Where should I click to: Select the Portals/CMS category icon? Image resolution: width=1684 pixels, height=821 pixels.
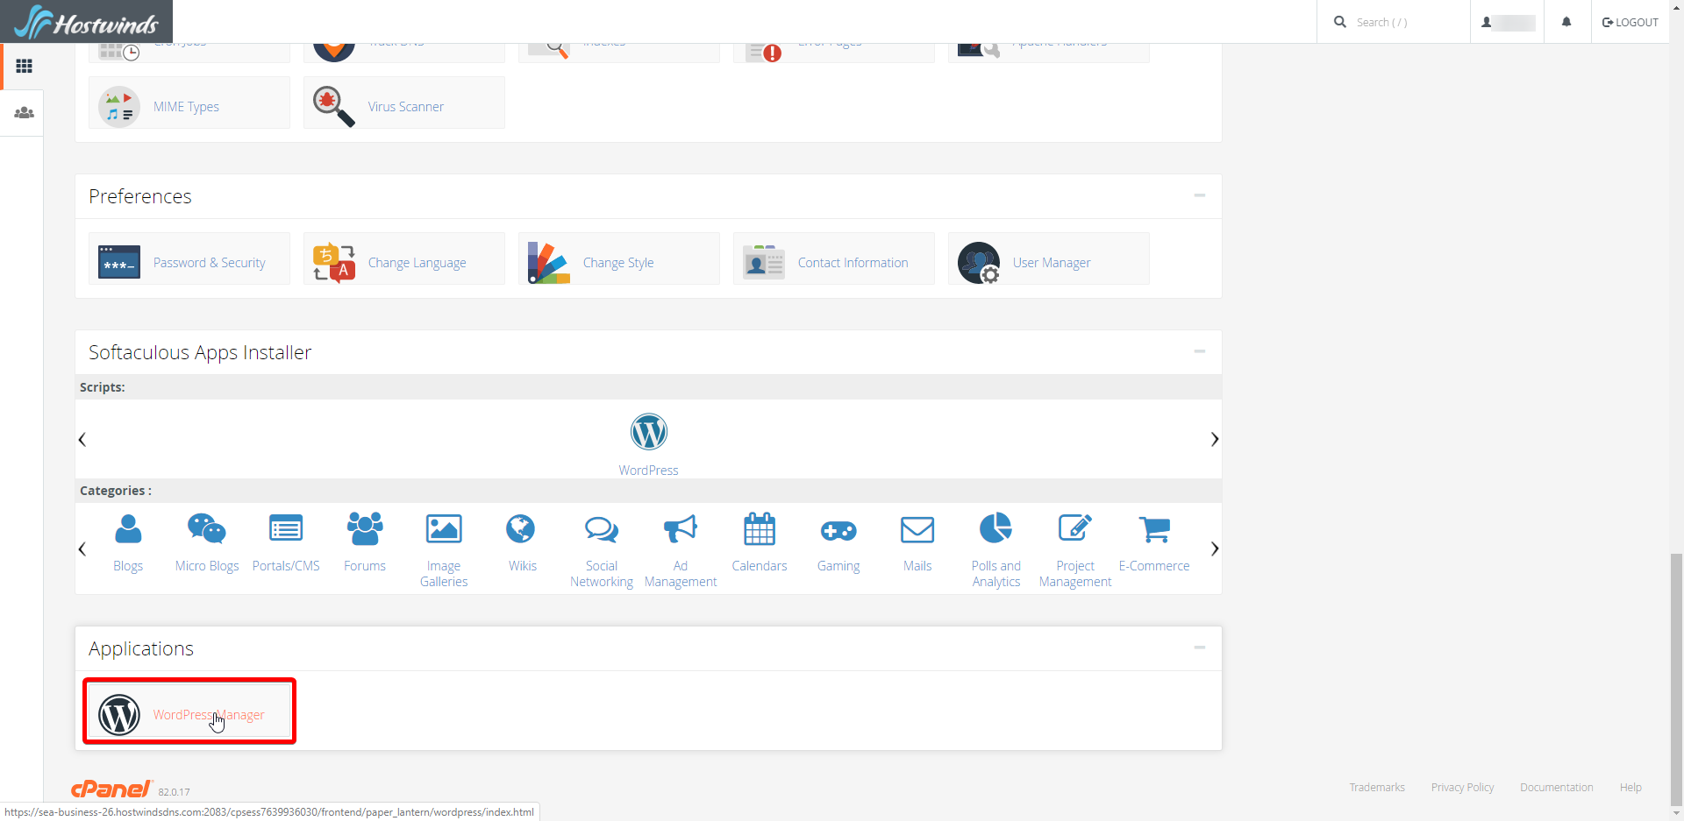(x=286, y=529)
